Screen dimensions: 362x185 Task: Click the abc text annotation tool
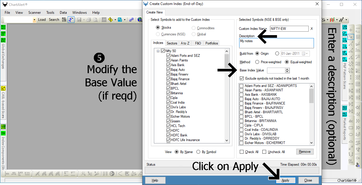click(x=351, y=121)
